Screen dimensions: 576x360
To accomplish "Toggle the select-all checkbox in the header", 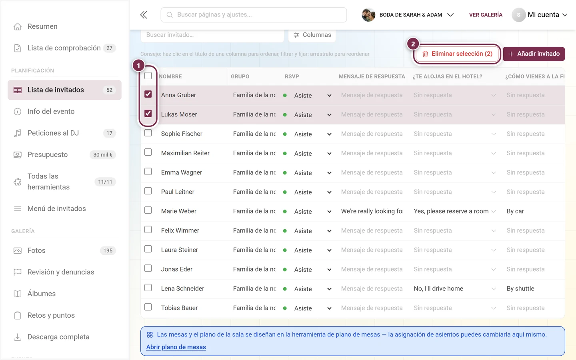I will click(148, 76).
